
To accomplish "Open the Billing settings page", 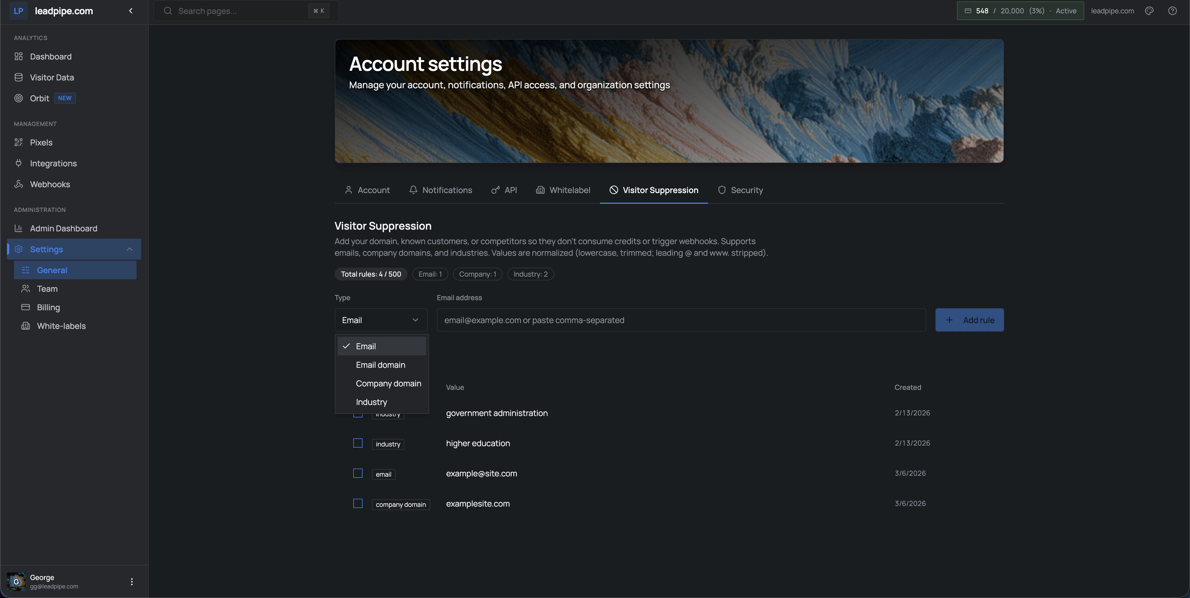I will 48,307.
